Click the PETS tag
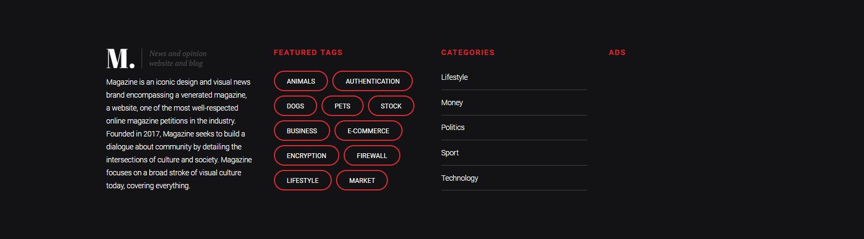 343,106
